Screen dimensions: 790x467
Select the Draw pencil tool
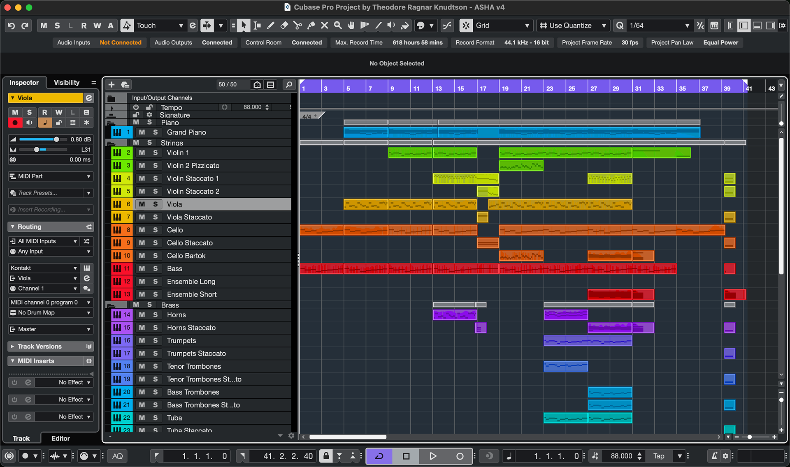[270, 25]
